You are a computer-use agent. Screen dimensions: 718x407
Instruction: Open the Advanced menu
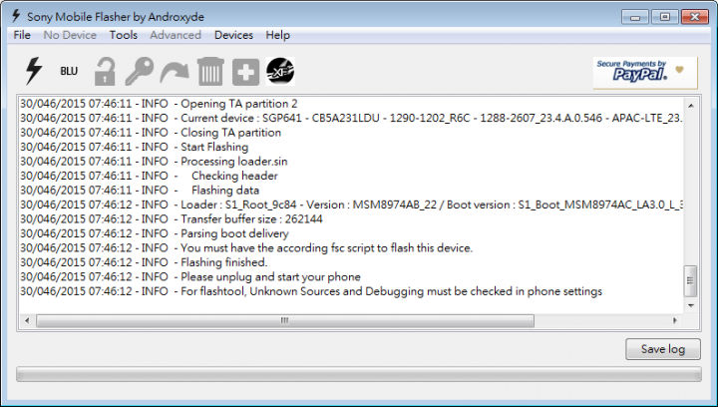tap(176, 35)
